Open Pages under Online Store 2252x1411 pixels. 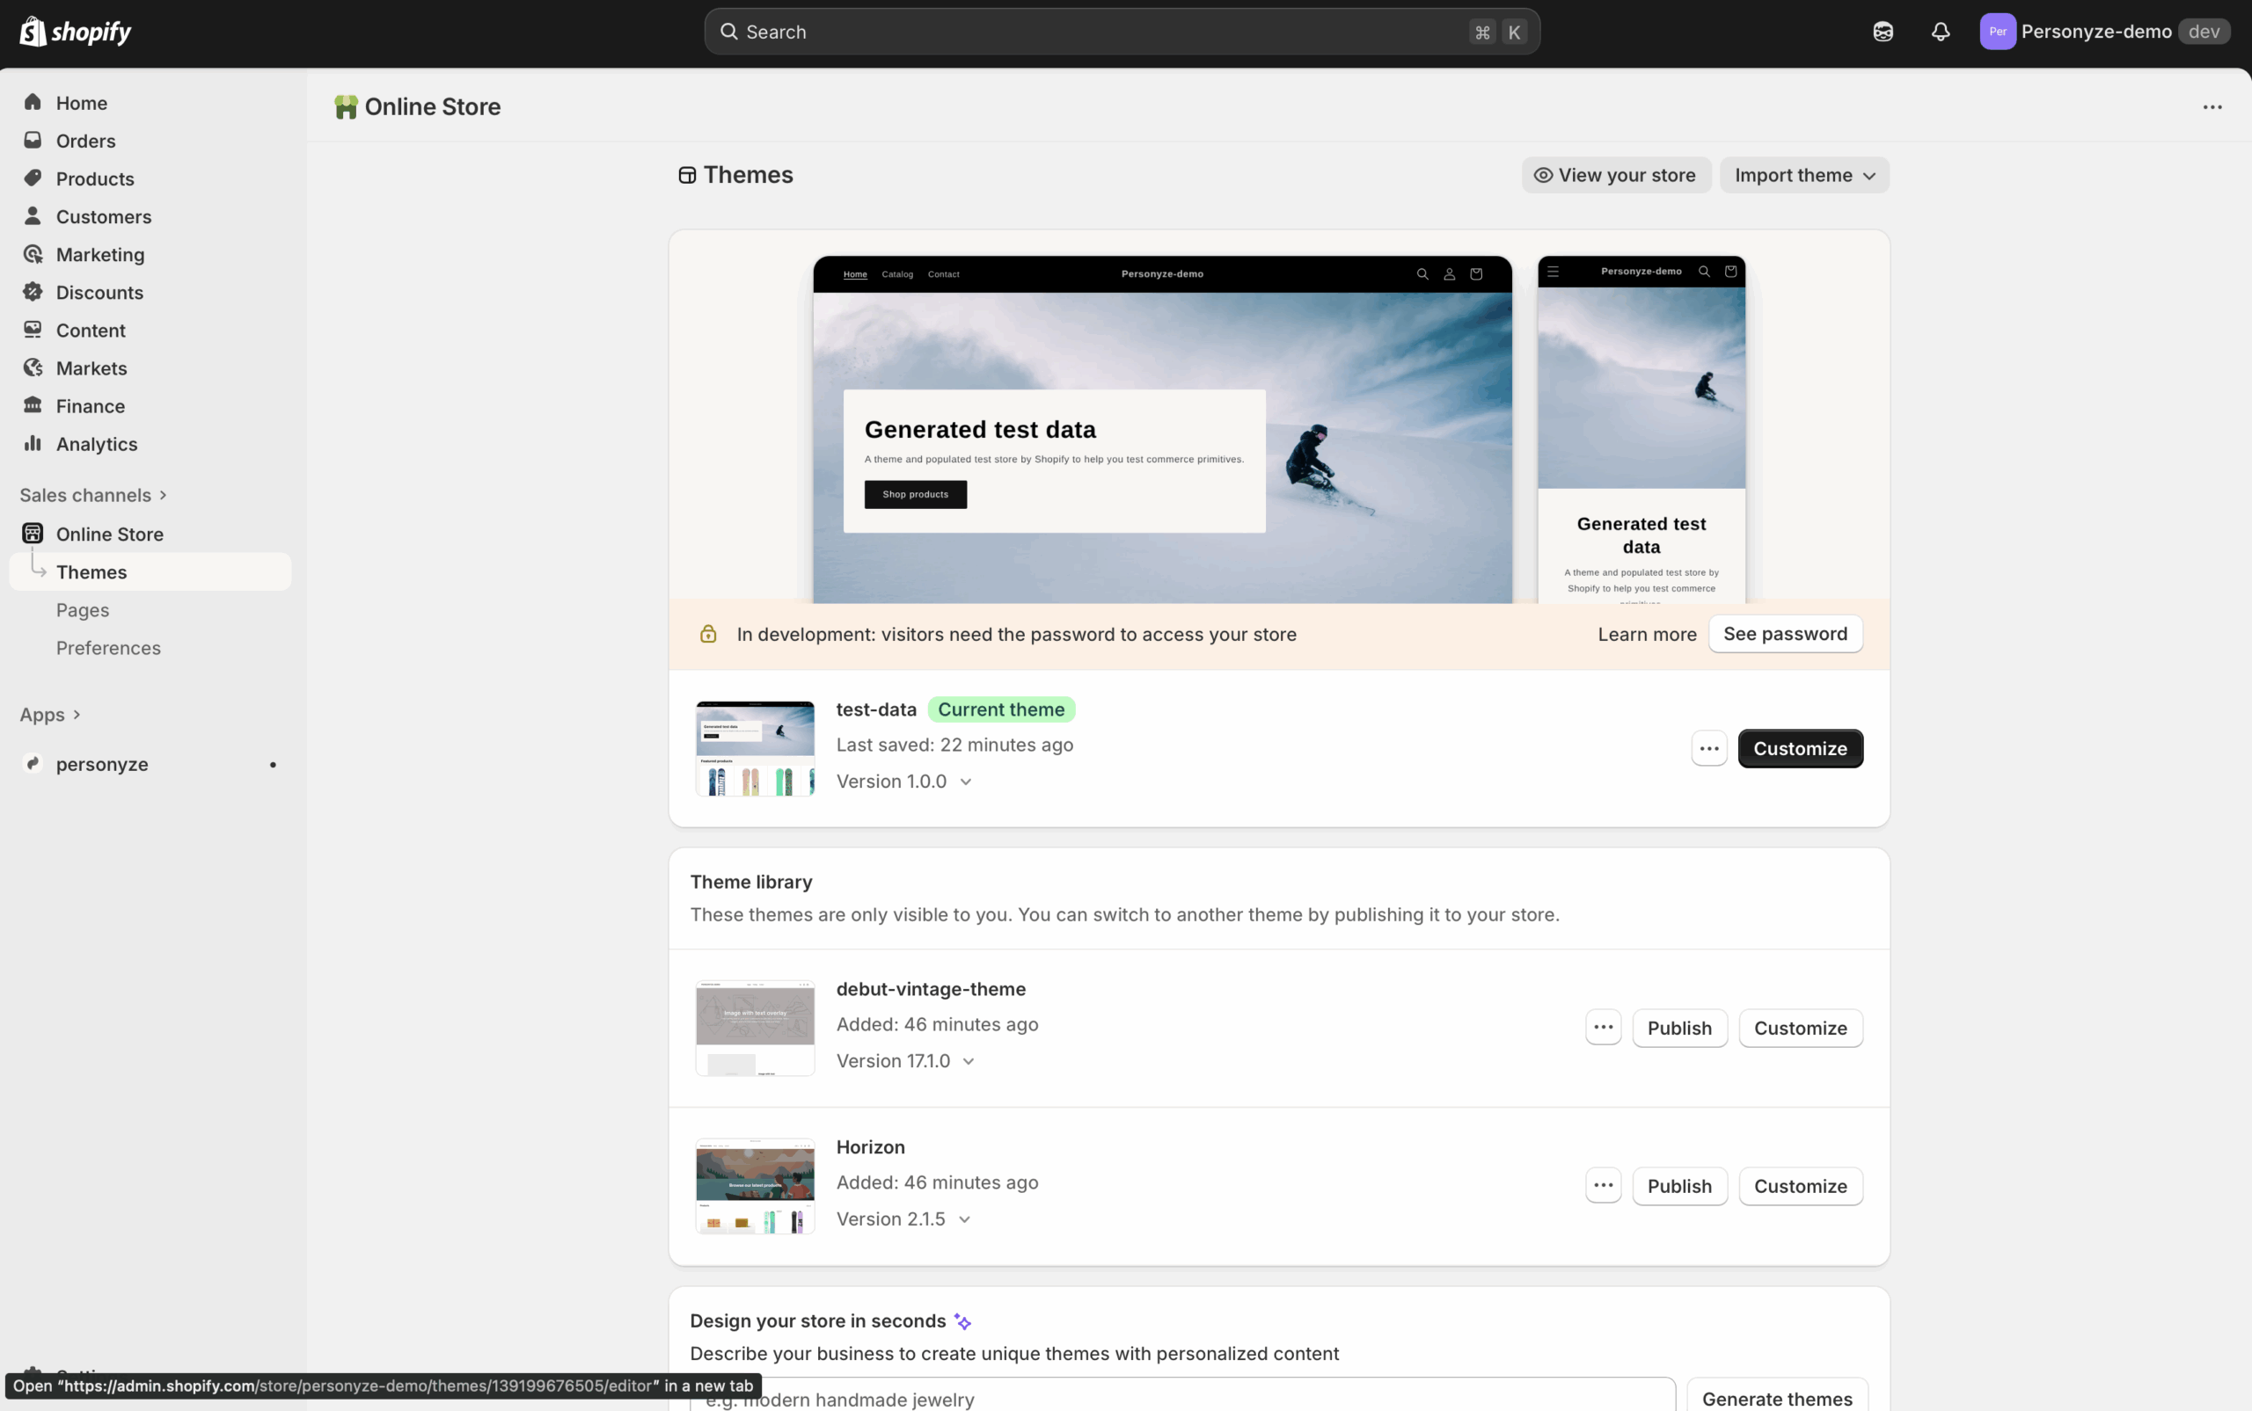(82, 609)
